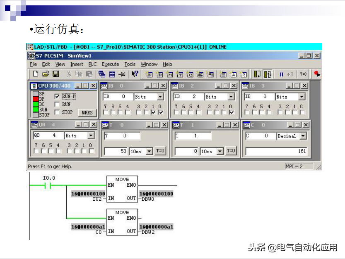345x259 pixels.
Task: Click T=0 button in the T 1 window
Action: 231,151
